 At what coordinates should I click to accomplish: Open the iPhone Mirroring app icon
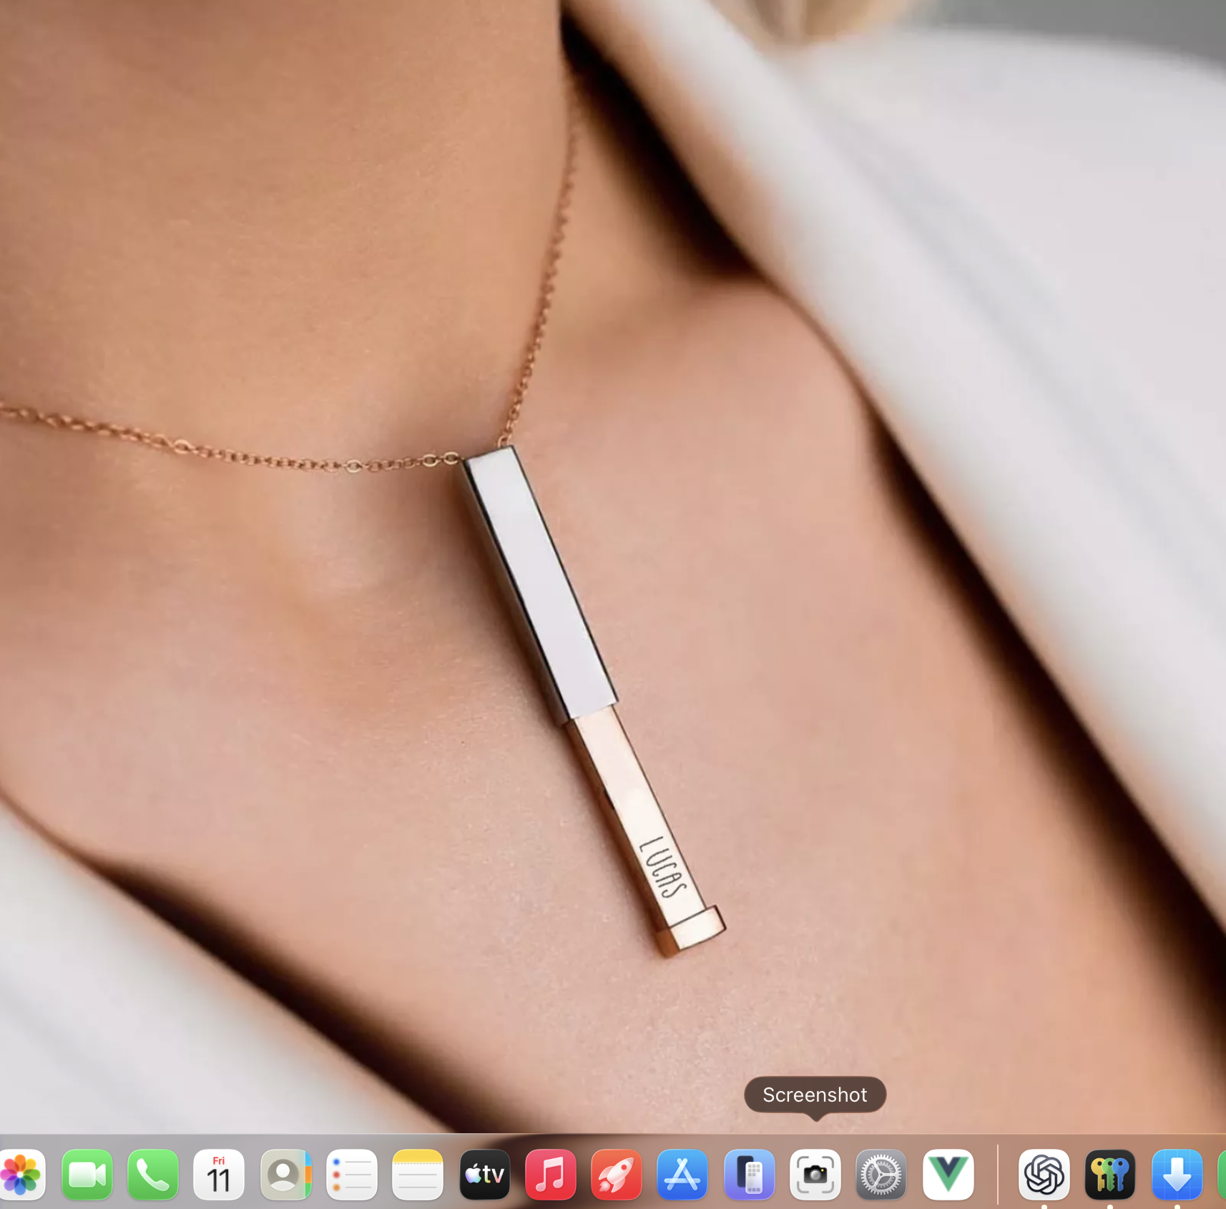pos(749,1175)
